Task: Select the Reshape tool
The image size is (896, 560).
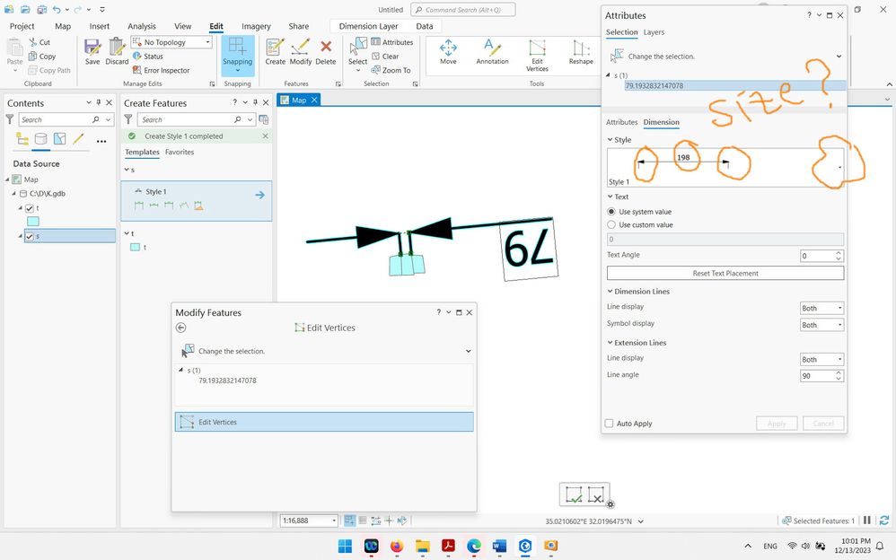Action: click(581, 51)
